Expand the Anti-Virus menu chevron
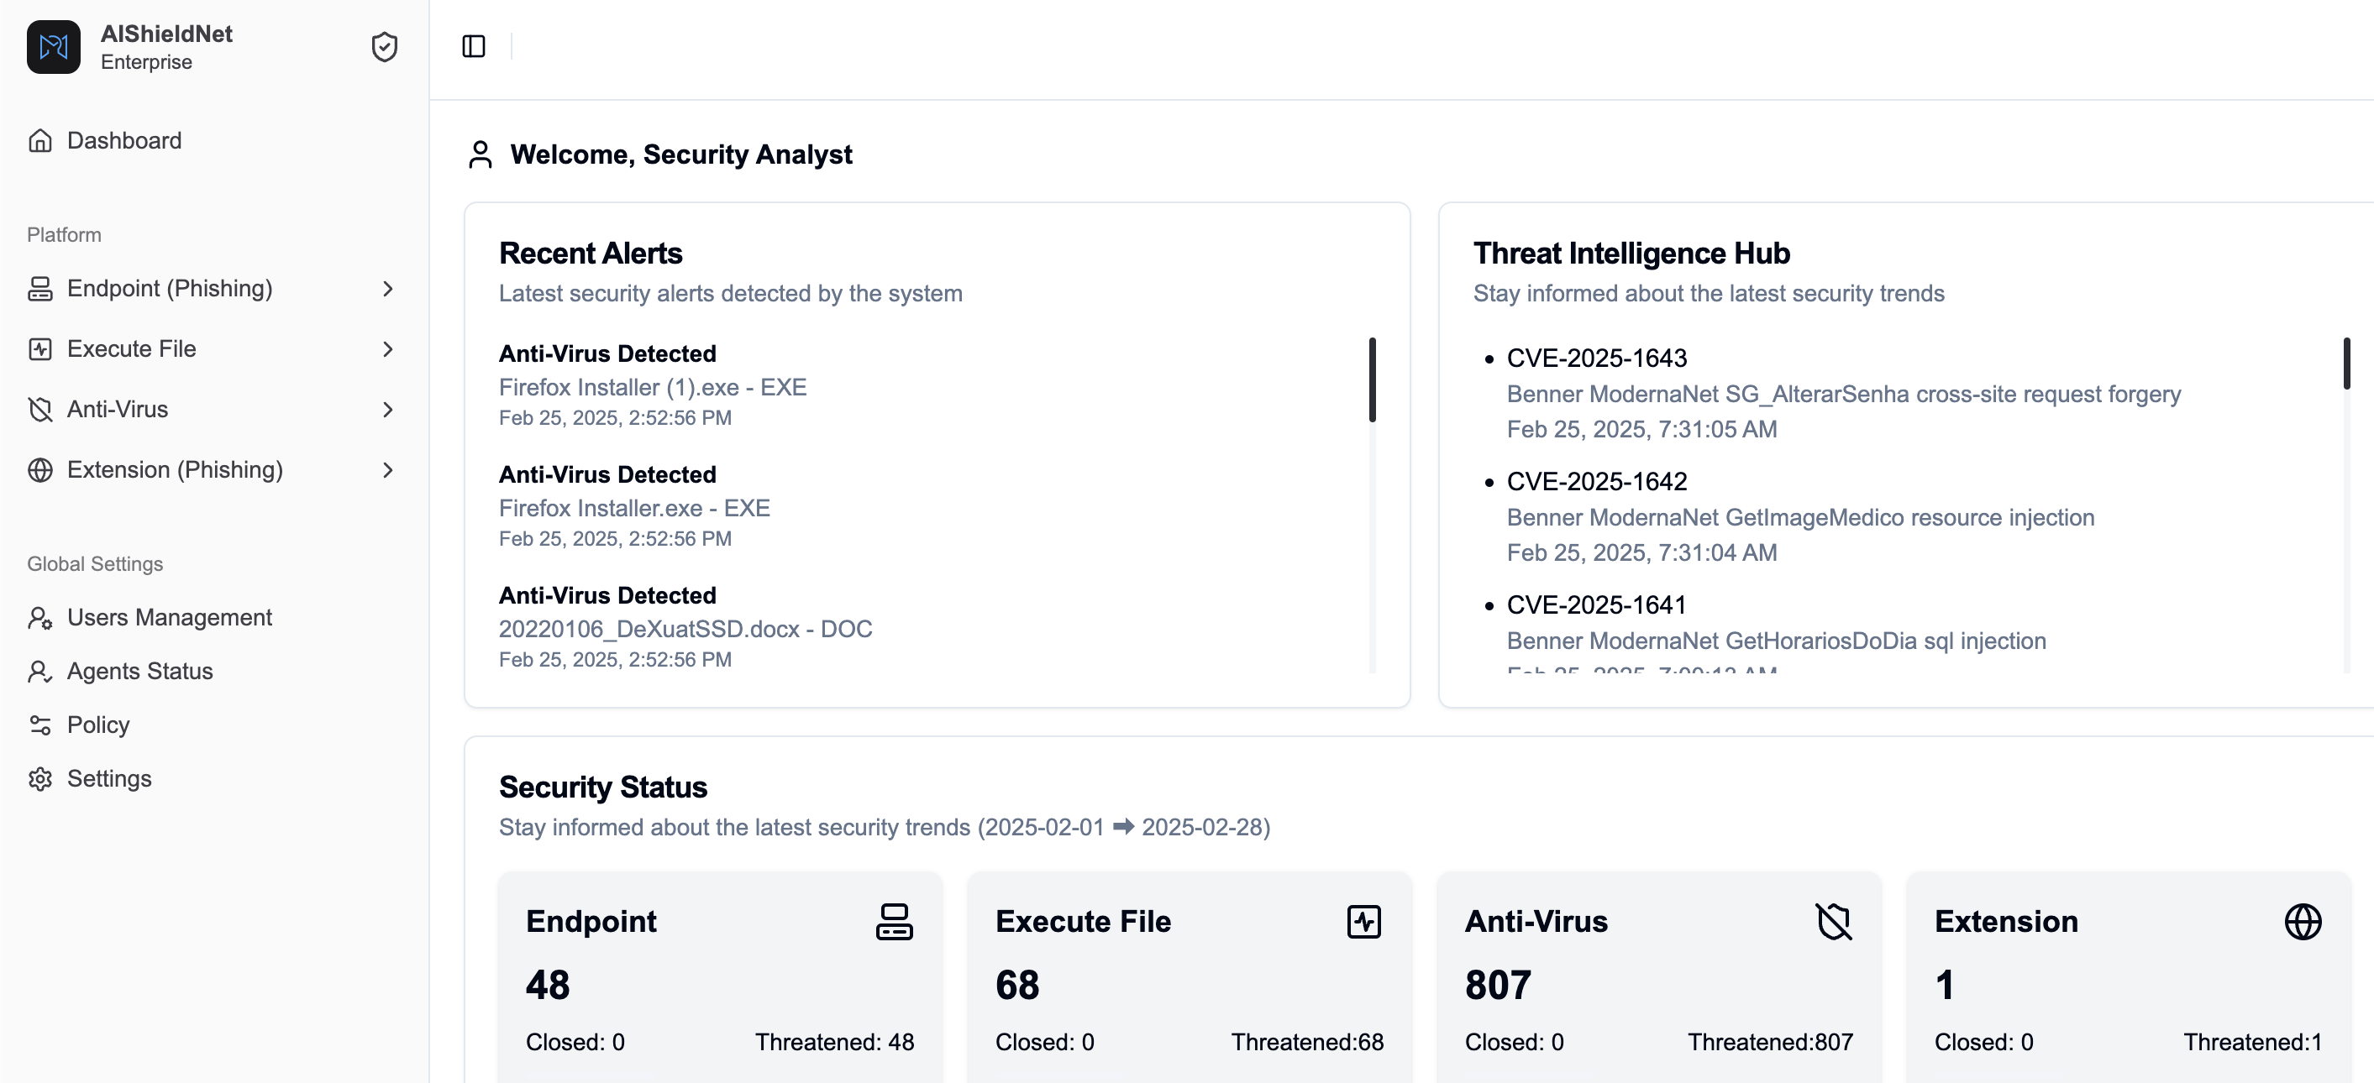Image resolution: width=2374 pixels, height=1083 pixels. [x=388, y=410]
